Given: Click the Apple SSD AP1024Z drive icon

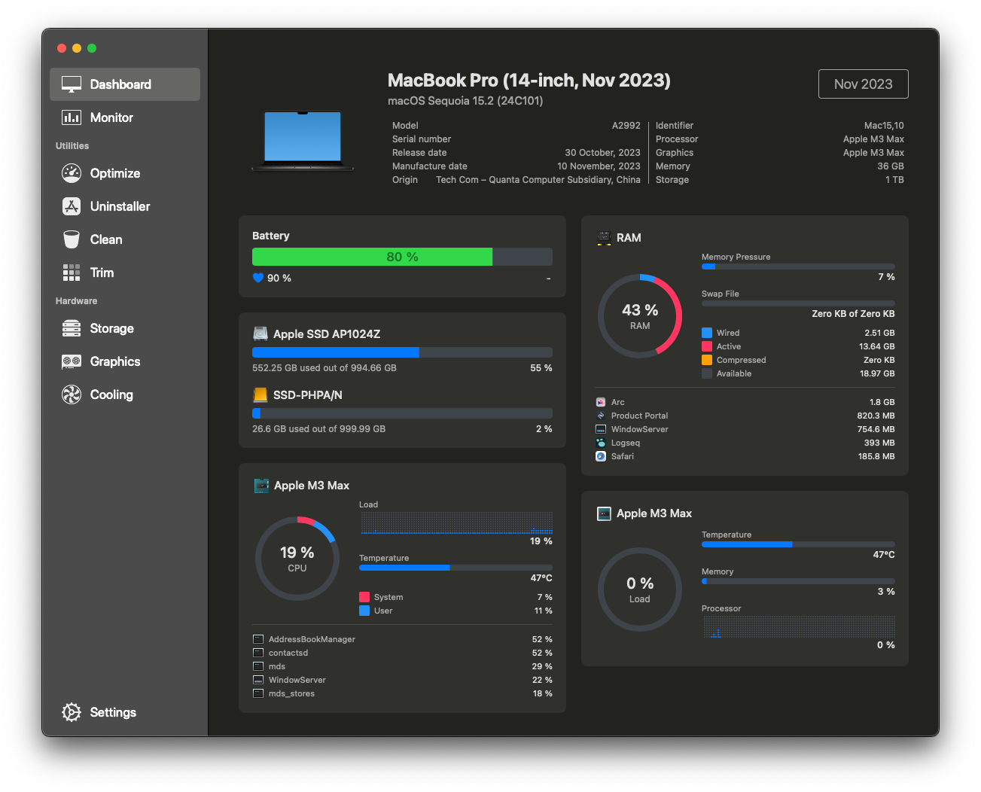Looking at the screenshot, I should [260, 334].
